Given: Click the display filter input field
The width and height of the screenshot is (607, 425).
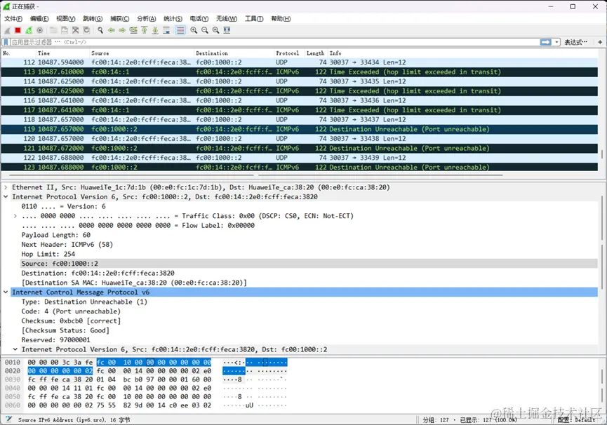Looking at the screenshot, I should pyautogui.click(x=275, y=42).
